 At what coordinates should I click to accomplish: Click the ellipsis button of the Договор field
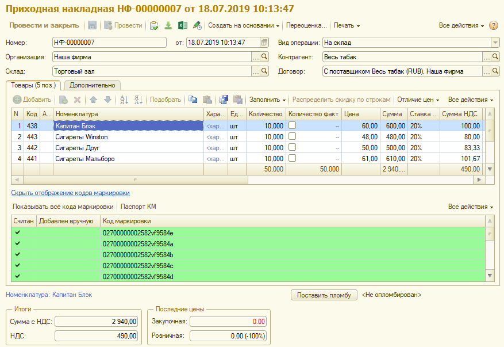click(x=487, y=71)
